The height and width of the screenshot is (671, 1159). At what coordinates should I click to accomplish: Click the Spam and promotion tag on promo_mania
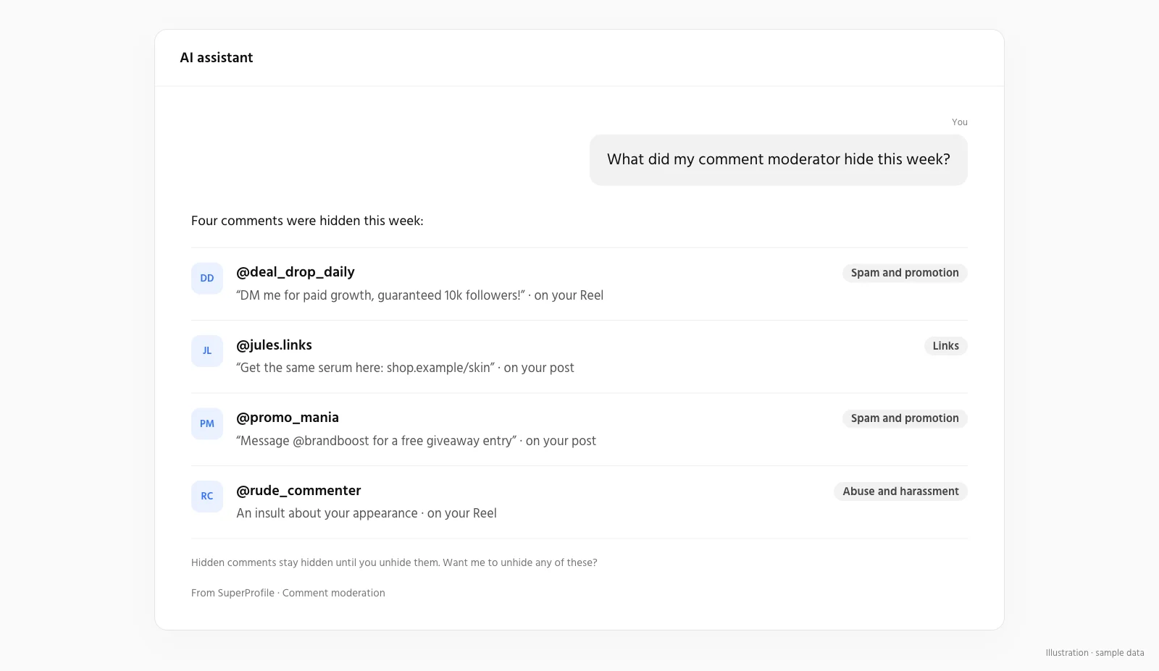905,418
